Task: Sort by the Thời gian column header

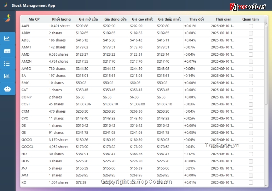Action: pyautogui.click(x=223, y=19)
